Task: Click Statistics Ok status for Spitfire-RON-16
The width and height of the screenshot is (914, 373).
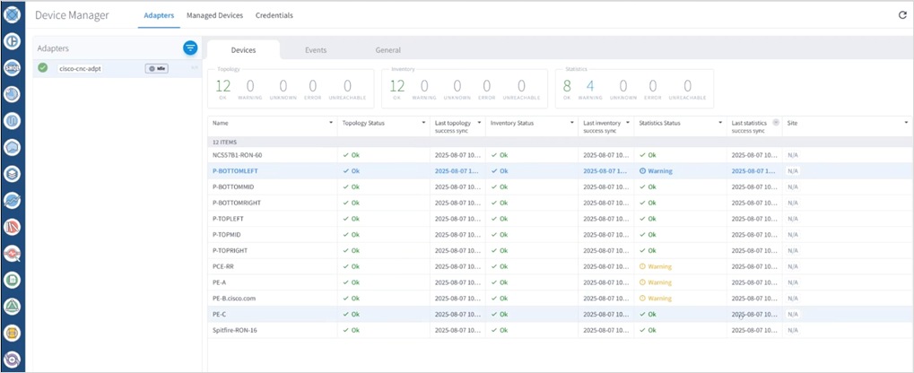Action: pyautogui.click(x=648, y=330)
